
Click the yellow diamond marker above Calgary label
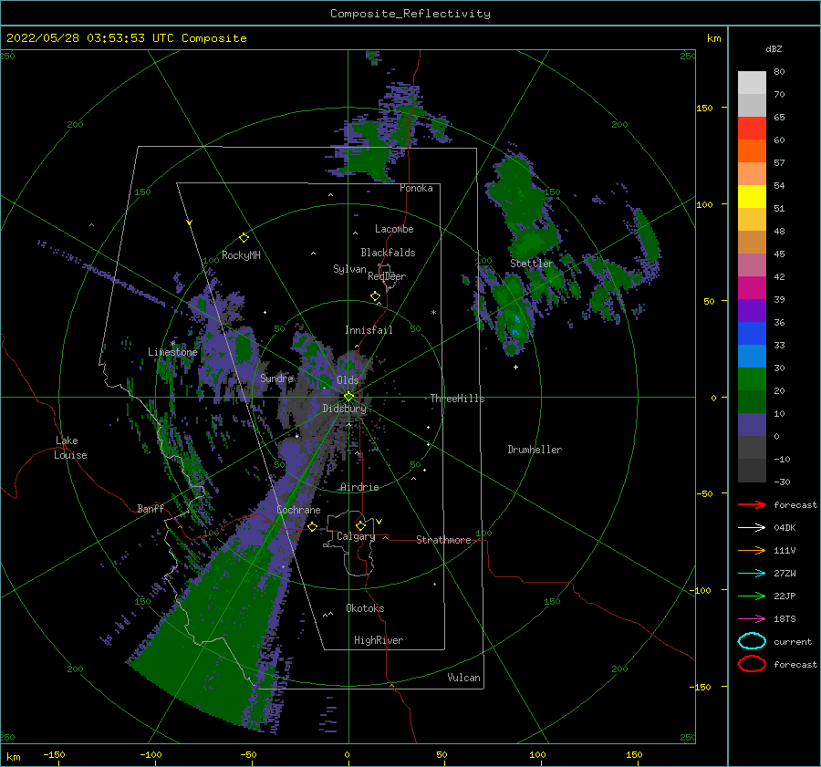tap(360, 525)
